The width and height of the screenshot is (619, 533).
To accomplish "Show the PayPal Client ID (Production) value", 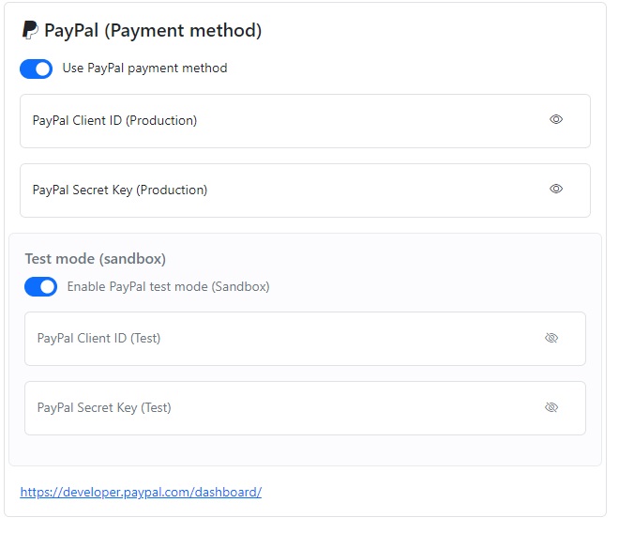I will tap(556, 120).
